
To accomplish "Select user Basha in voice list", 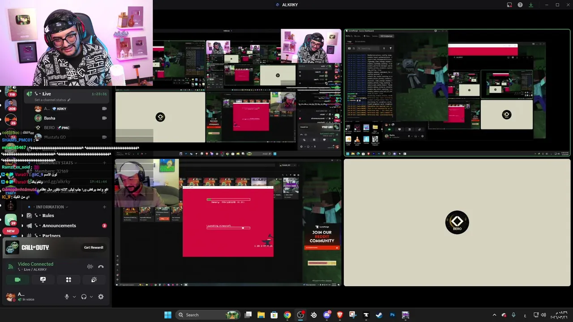I will coord(49,118).
